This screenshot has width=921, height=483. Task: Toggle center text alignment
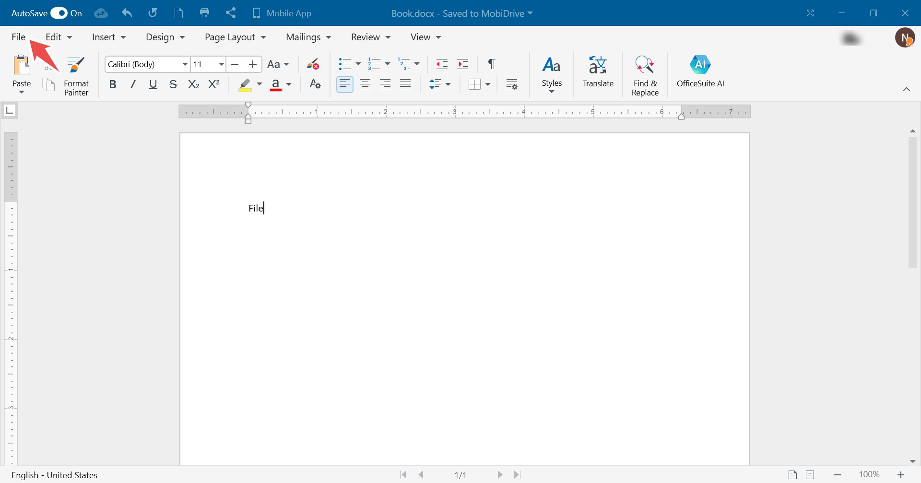(x=365, y=85)
